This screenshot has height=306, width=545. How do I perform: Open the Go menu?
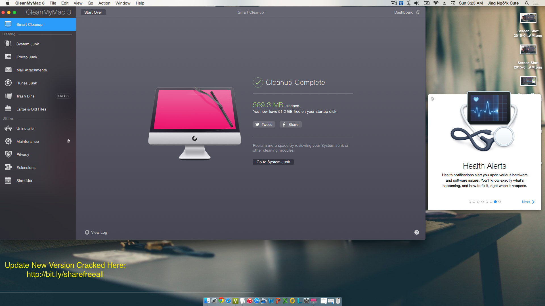[x=90, y=3]
